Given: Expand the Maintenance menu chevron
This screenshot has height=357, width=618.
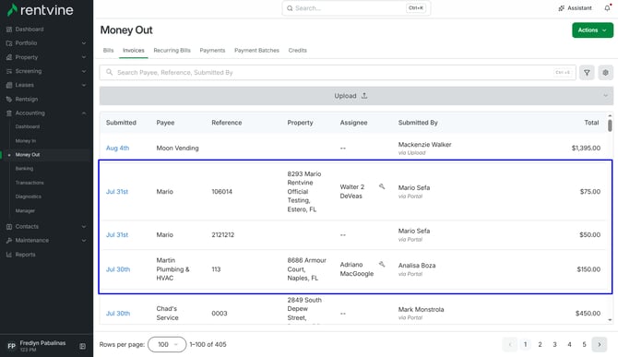Looking at the screenshot, I should pos(84,241).
